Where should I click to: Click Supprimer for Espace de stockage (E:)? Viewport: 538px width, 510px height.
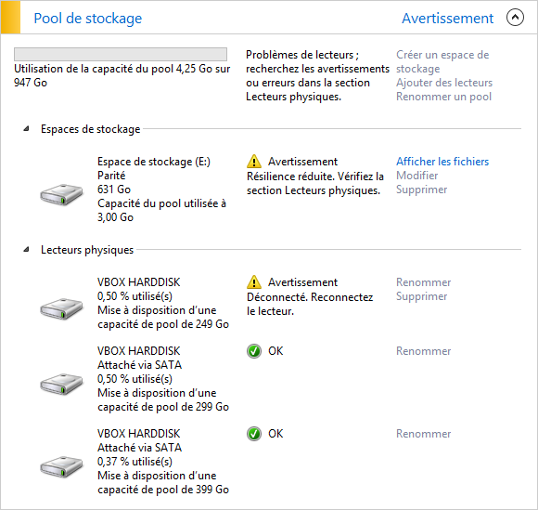point(422,190)
